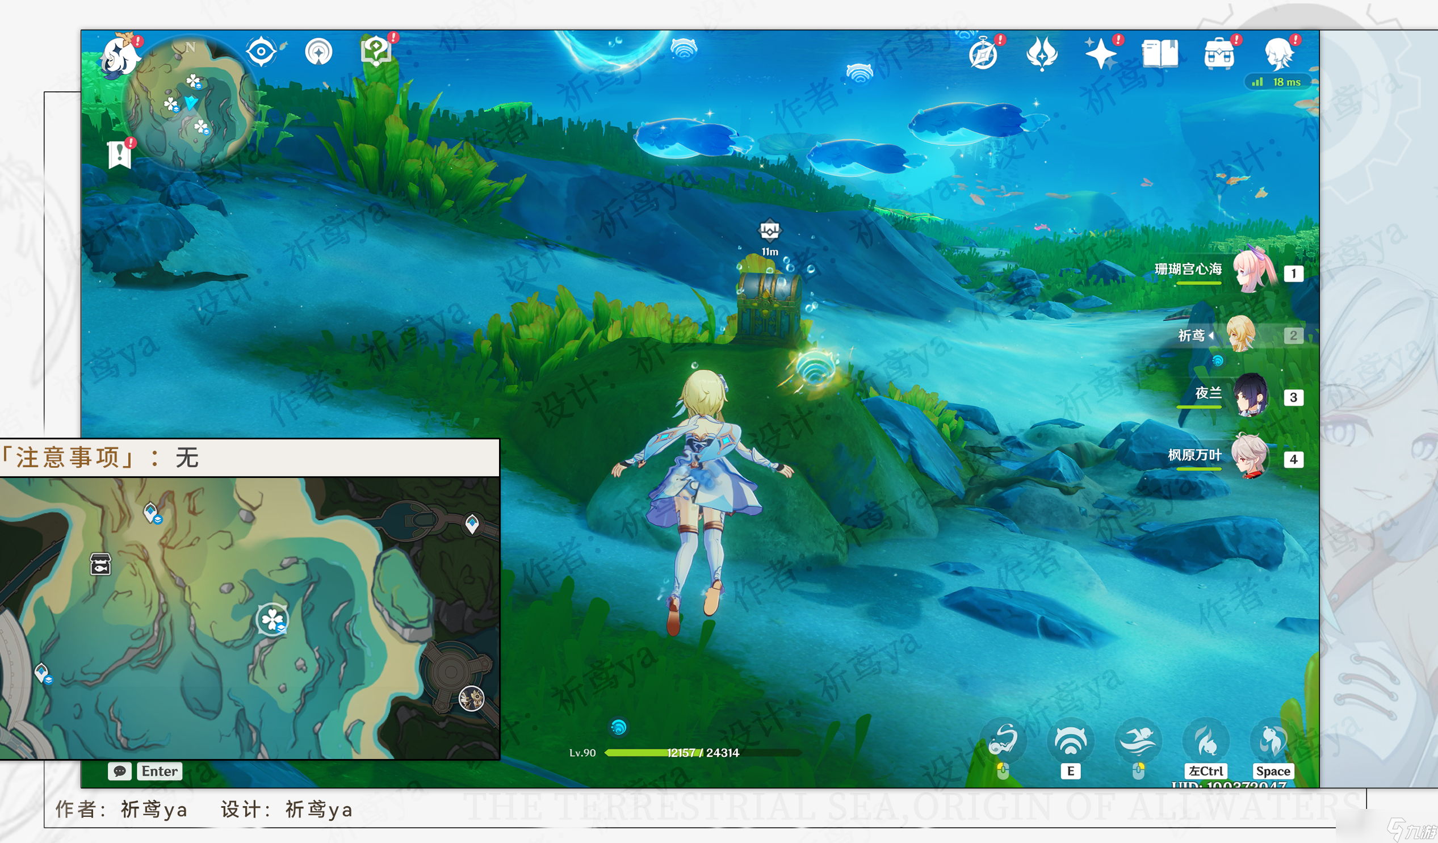This screenshot has height=843, width=1438.
Task: Click the 左Ctrl key label
Action: tap(1206, 771)
